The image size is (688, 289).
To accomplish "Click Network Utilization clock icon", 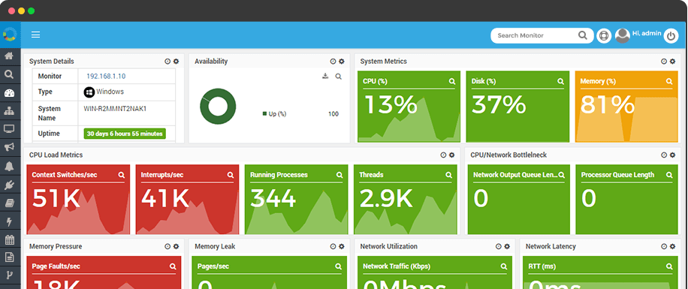I will (499, 246).
